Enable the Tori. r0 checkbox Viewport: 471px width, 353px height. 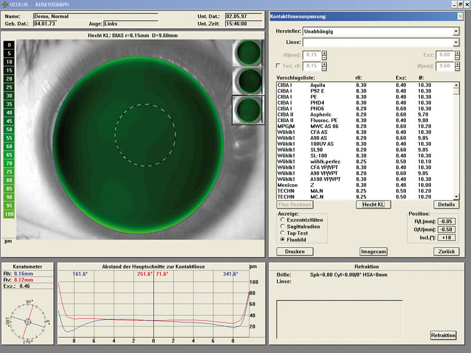278,66
